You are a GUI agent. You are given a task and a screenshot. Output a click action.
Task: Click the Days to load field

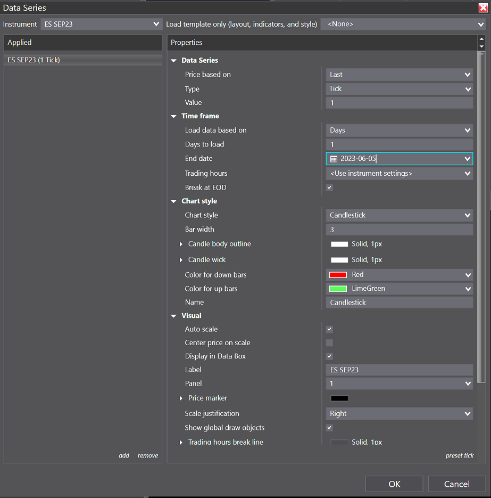click(x=400, y=145)
